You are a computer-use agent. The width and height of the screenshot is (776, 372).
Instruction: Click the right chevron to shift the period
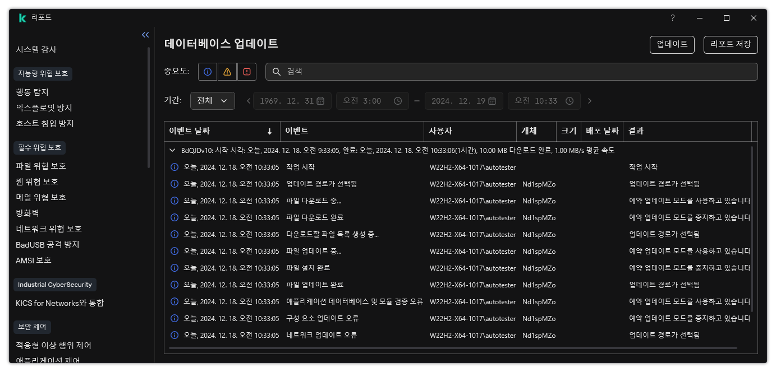point(589,101)
